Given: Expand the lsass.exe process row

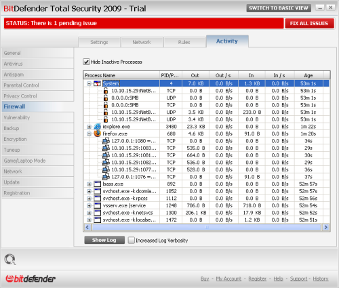Looking at the screenshot, I should (89, 184).
